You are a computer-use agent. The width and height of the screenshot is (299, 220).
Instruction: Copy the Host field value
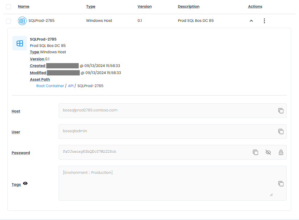click(281, 111)
